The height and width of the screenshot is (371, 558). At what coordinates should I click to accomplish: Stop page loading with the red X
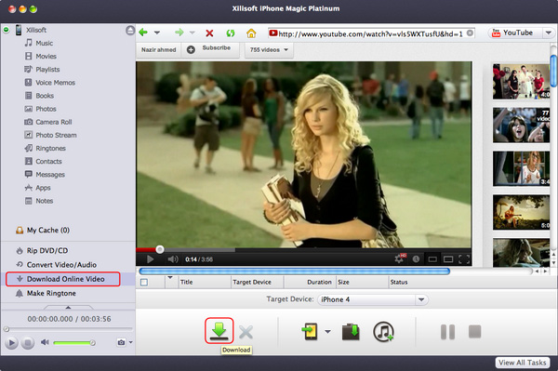(209, 33)
